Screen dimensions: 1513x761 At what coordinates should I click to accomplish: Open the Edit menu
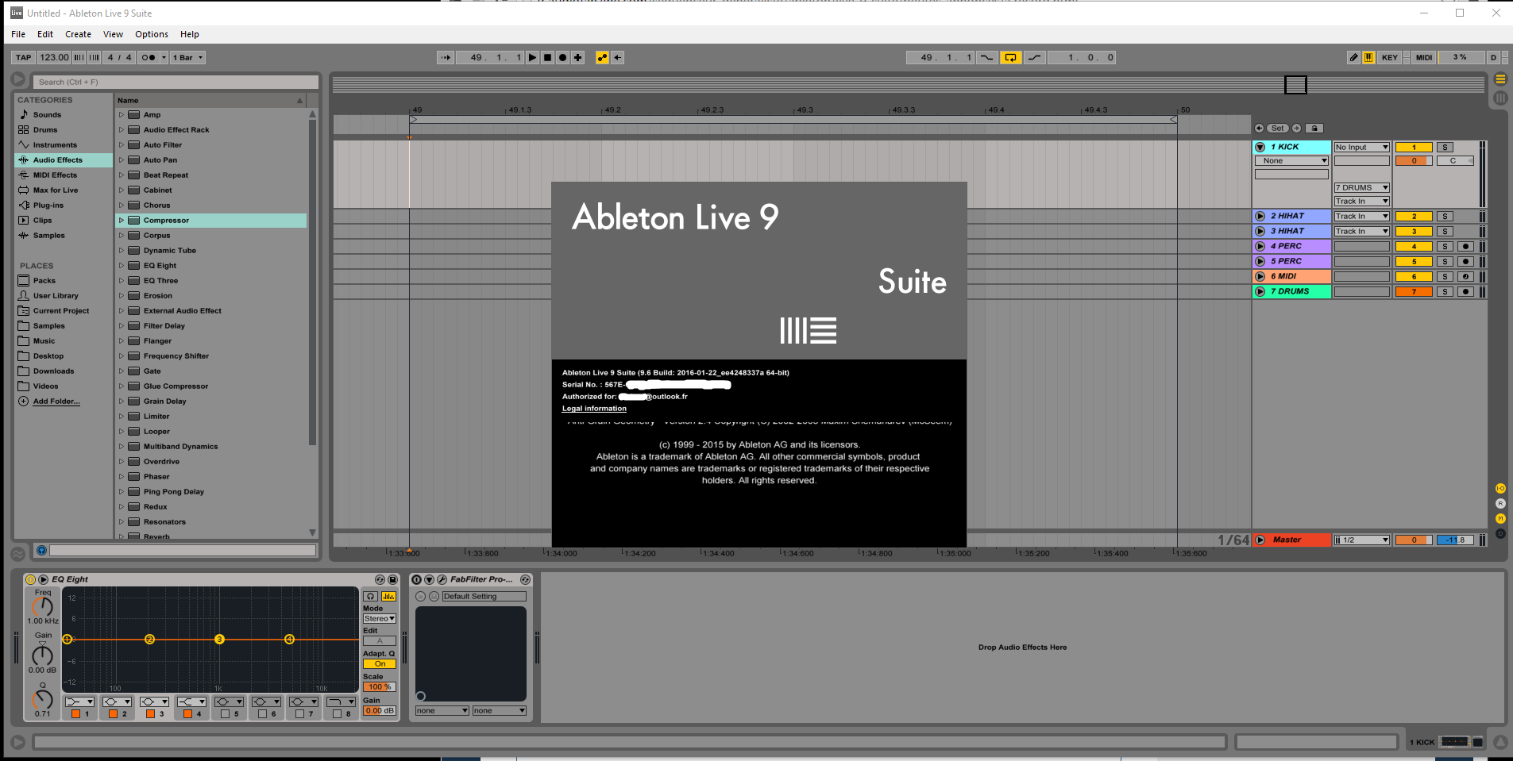(x=45, y=34)
